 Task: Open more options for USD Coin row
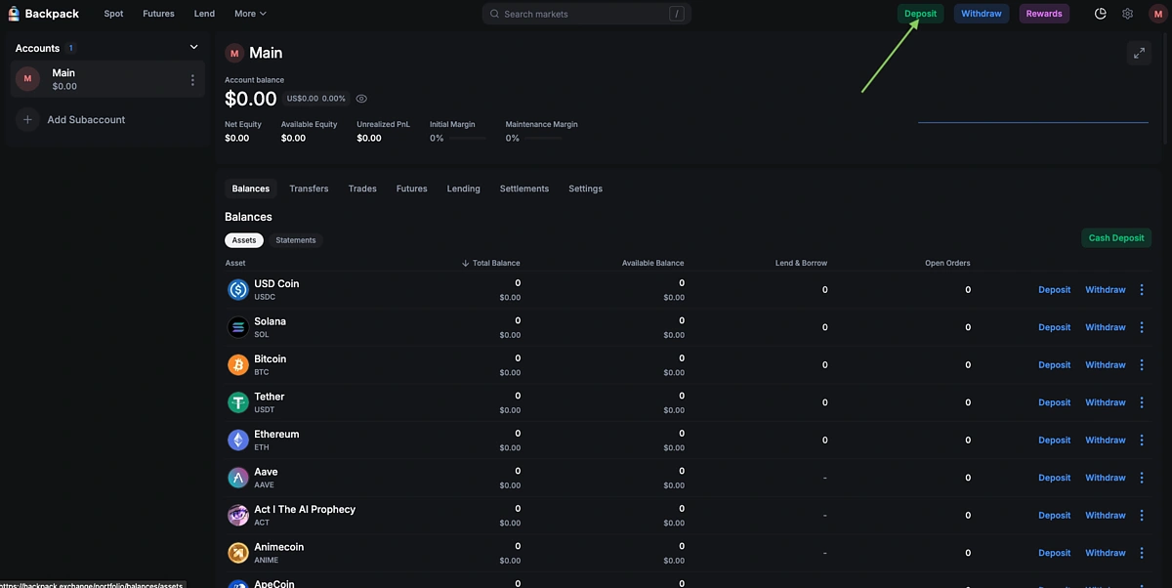pyautogui.click(x=1142, y=289)
